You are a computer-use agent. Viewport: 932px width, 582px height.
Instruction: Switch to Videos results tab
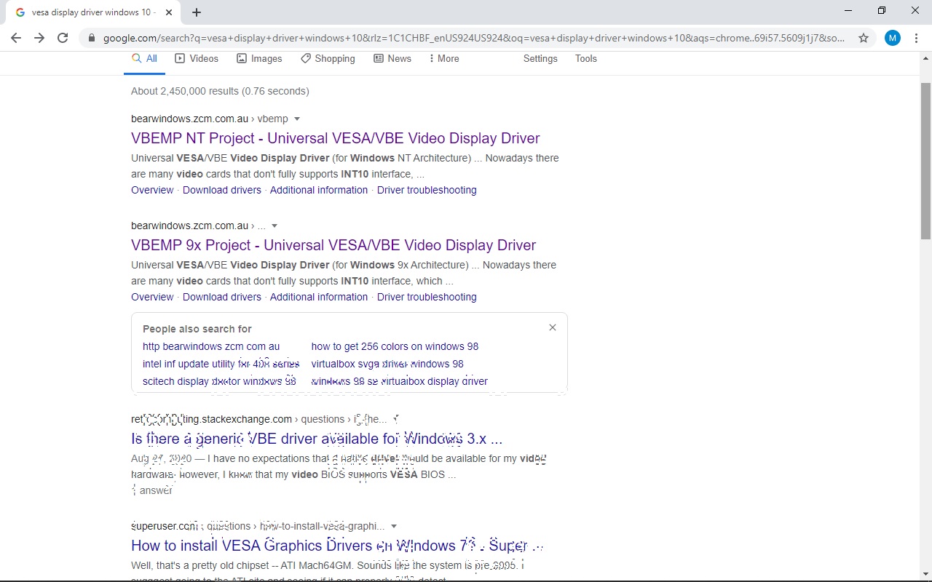[x=197, y=59]
